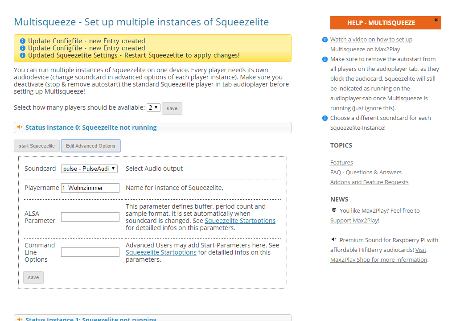Image resolution: width=452 pixels, height=321 pixels.
Task: Save advanced options for Instance 0
Action: (33, 277)
